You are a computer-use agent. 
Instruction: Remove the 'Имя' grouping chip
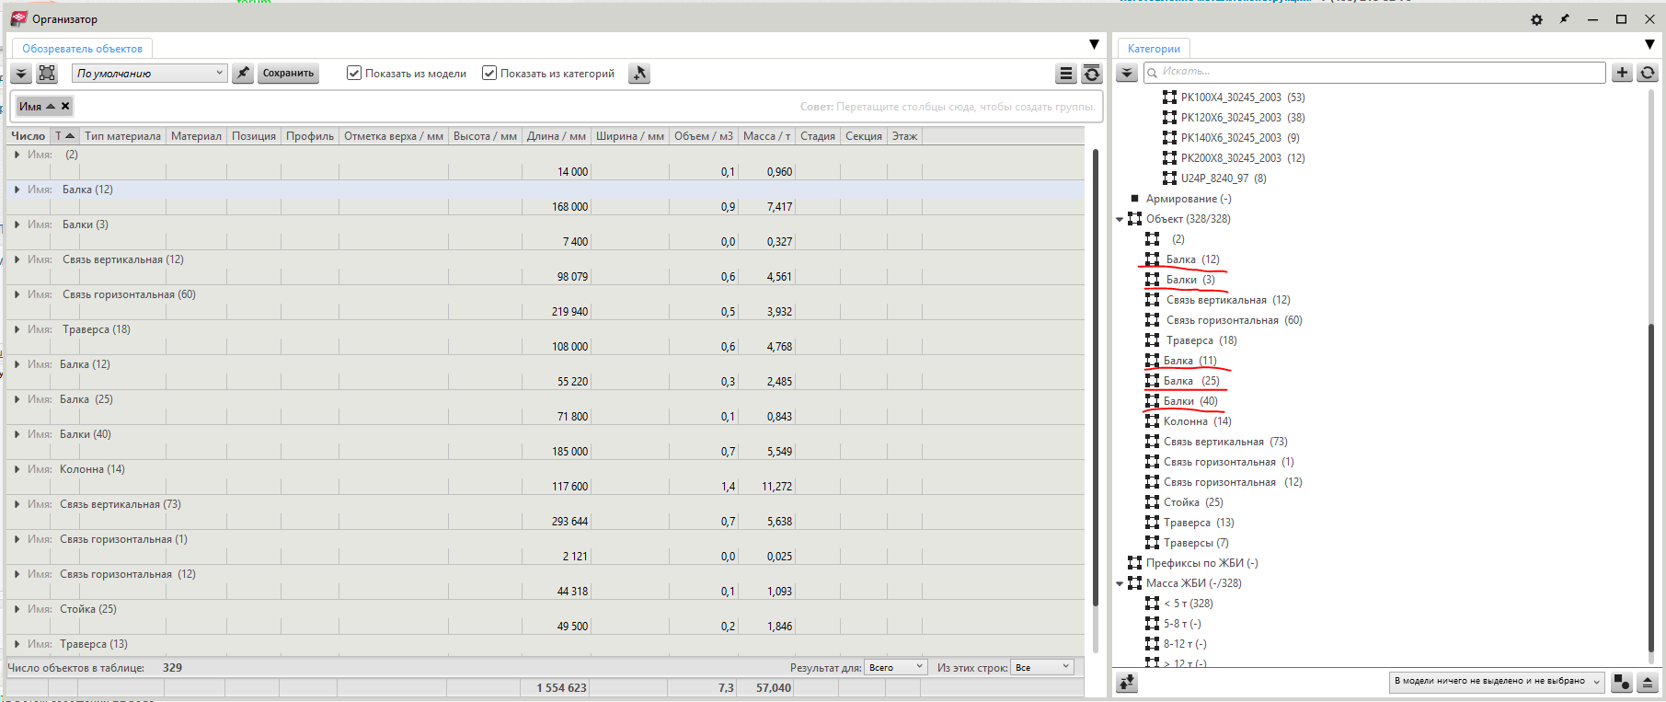(65, 107)
